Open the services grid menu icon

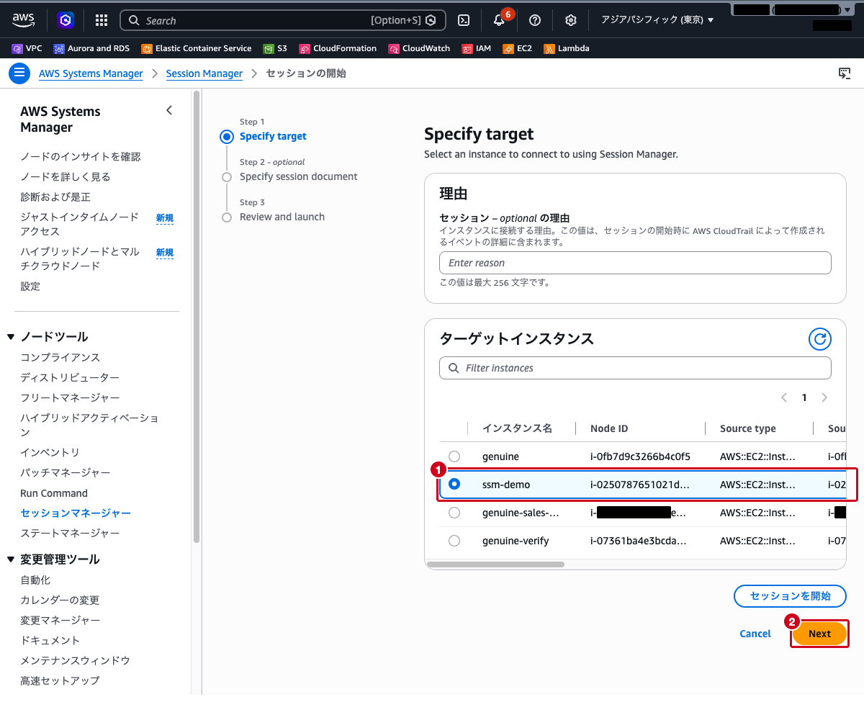coord(102,20)
